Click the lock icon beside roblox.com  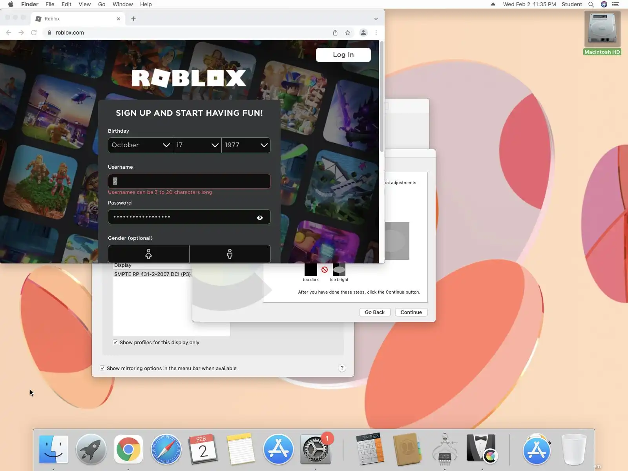pos(49,33)
